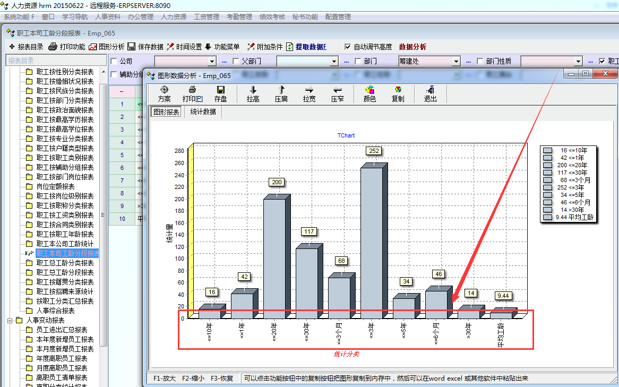The height and width of the screenshot is (387, 619).
Task: Open the 颜色 color picker tool
Action: (x=370, y=90)
